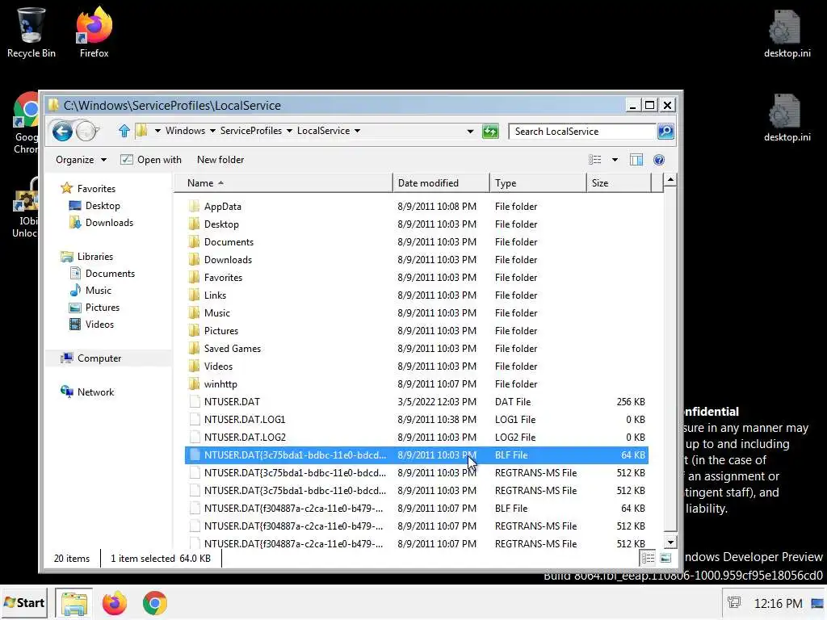Click the Search LocalService input field
Screen dimensions: 827x620
click(x=582, y=132)
